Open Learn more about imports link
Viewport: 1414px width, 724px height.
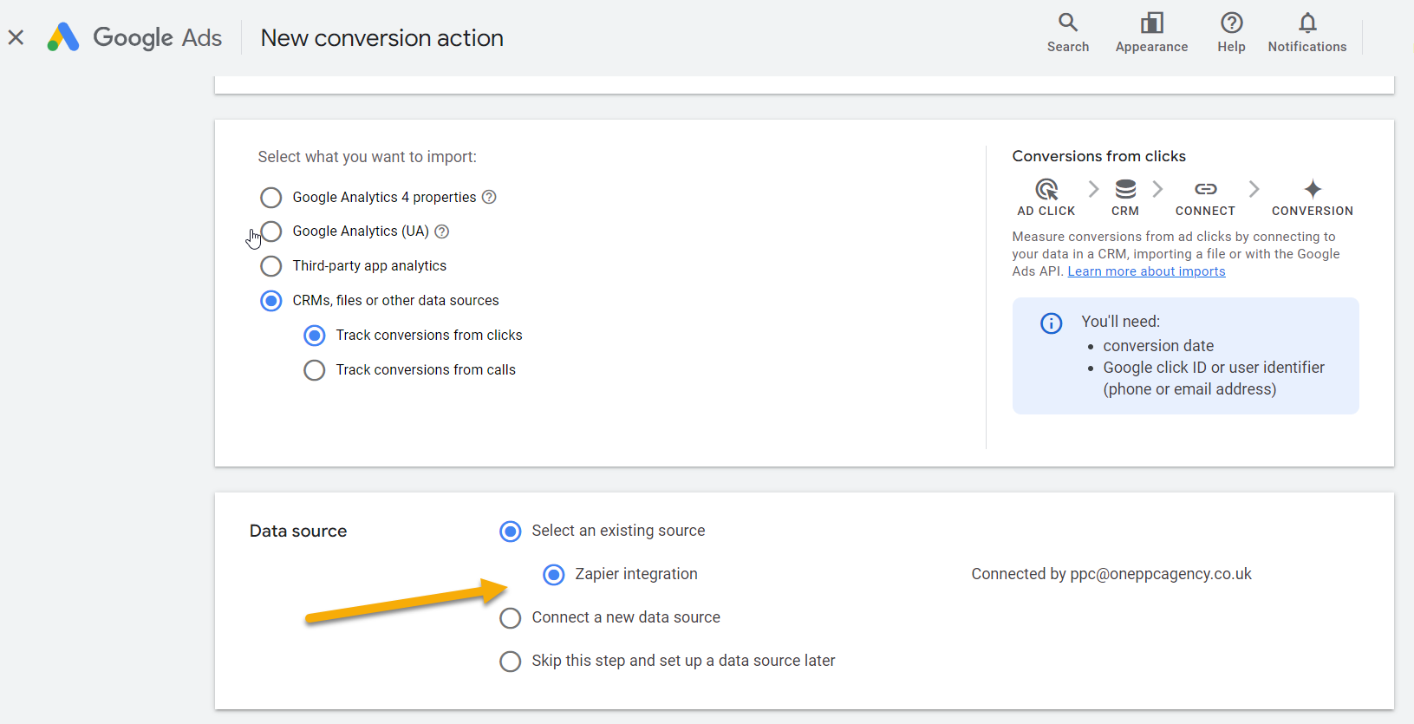pos(1146,271)
